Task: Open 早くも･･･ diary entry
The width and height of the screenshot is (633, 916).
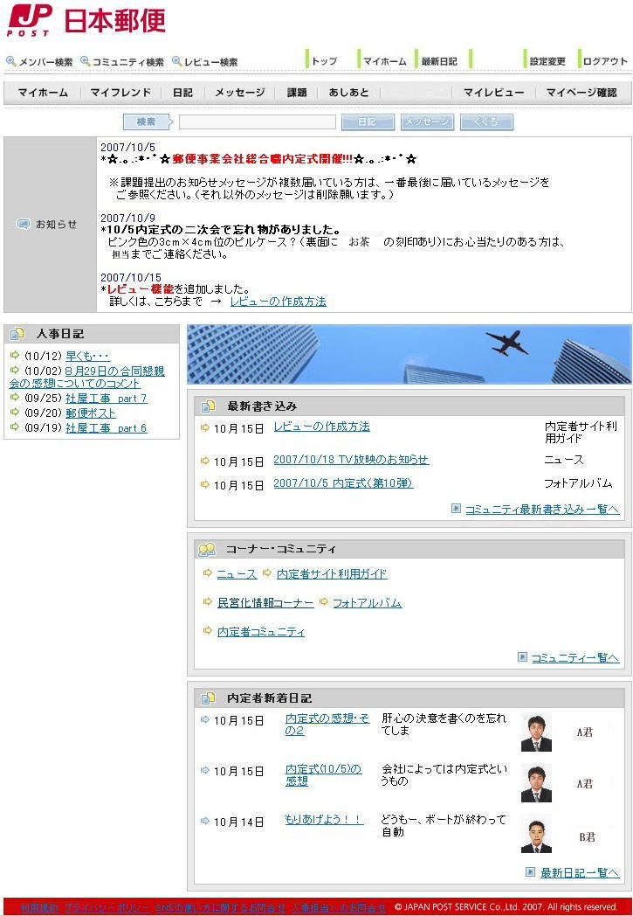Action: pyautogui.click(x=87, y=356)
